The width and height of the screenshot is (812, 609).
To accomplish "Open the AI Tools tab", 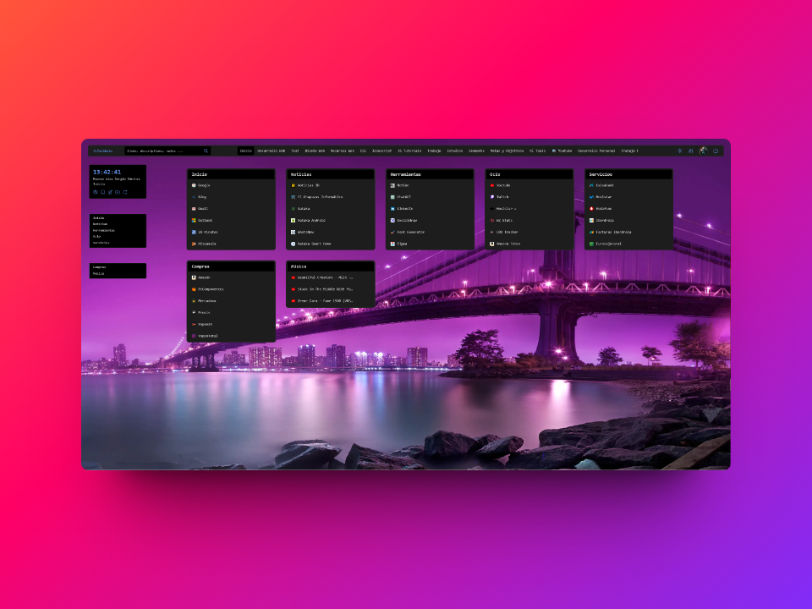I will pyautogui.click(x=537, y=151).
